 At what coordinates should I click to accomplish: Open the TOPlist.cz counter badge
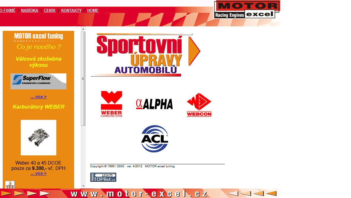[103, 177]
